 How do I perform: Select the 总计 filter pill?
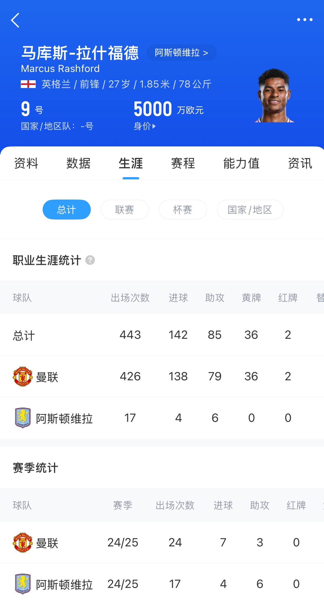(67, 210)
